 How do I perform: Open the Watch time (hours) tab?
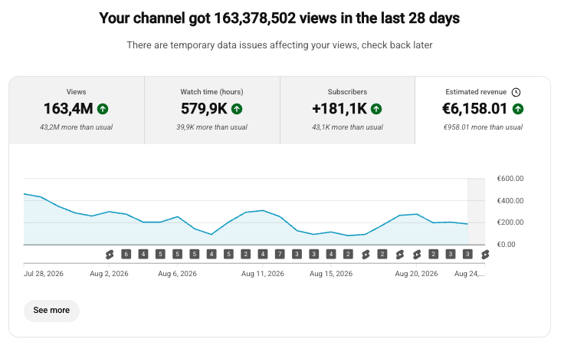[212, 110]
